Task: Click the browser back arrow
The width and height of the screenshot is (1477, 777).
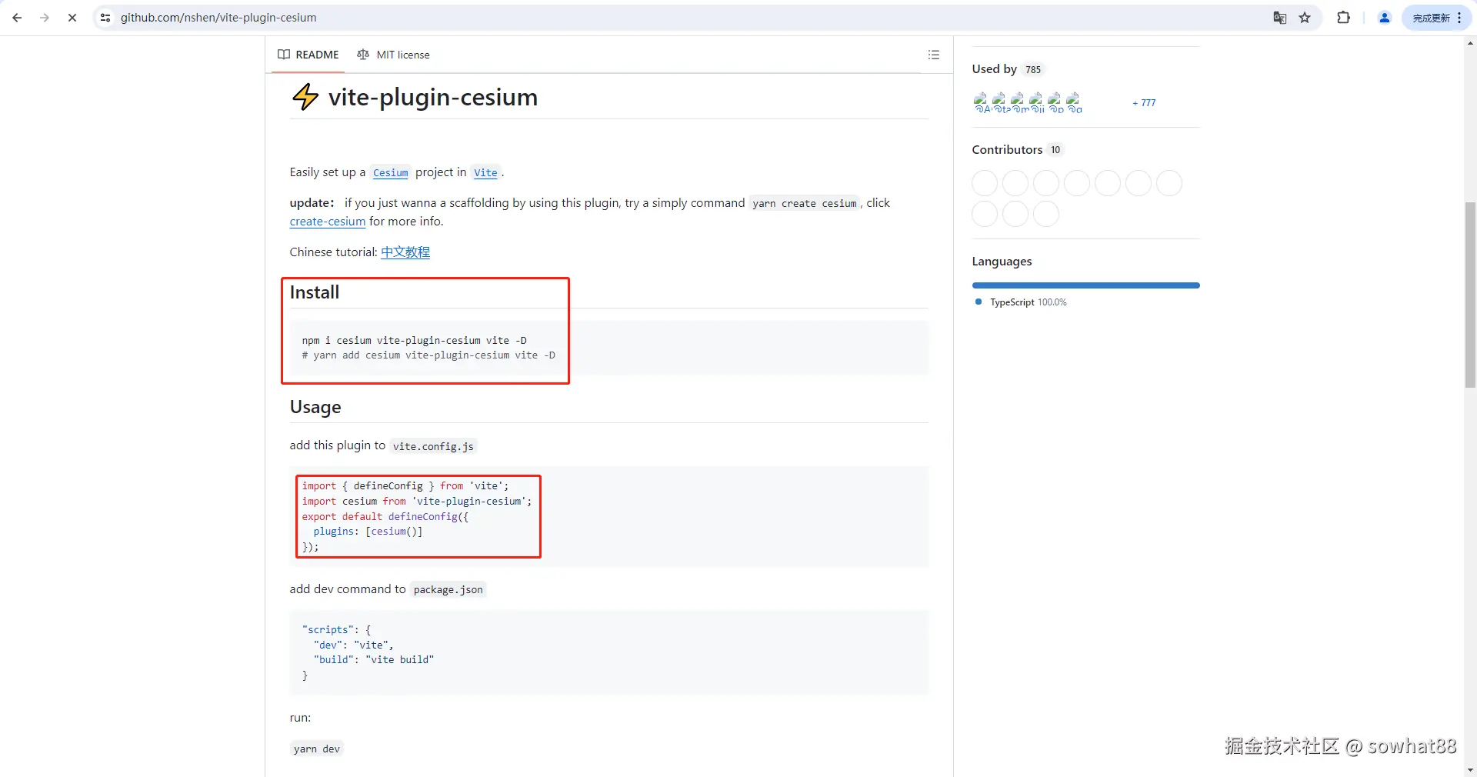Action: click(x=17, y=18)
